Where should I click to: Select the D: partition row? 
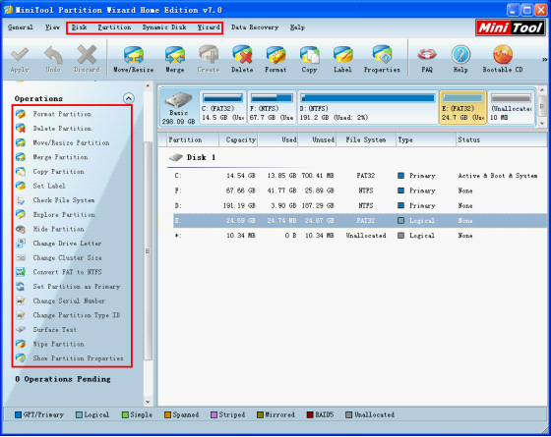[x=352, y=205]
